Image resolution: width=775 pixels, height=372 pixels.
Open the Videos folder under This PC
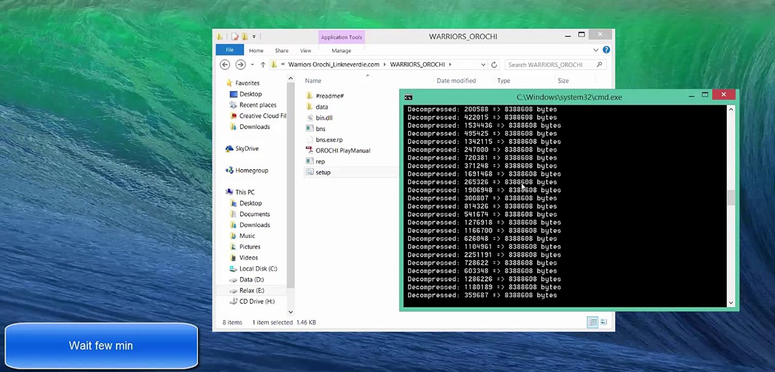248,257
